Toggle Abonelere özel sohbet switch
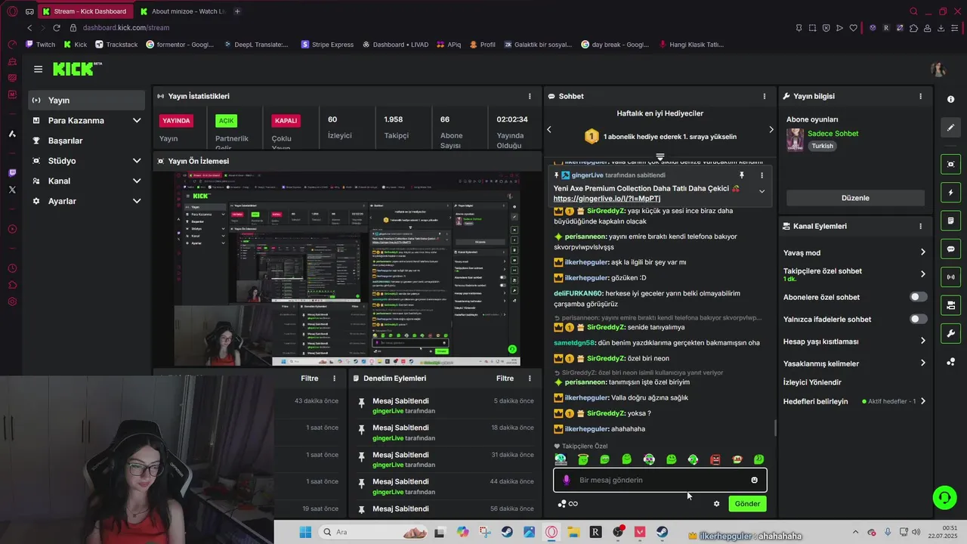 pyautogui.click(x=918, y=297)
